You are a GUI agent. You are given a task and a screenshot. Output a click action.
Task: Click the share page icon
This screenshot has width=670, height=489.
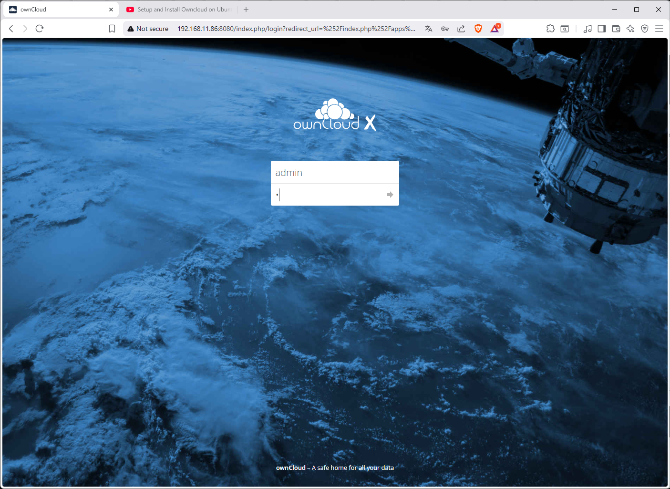tap(461, 29)
